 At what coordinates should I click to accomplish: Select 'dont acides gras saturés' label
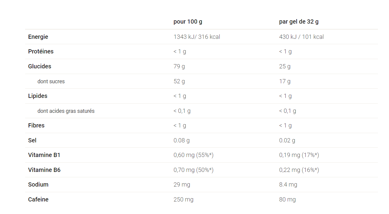pyautogui.click(x=66, y=111)
